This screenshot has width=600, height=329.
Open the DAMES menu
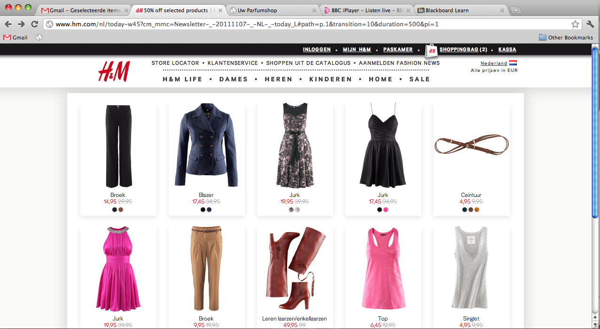pos(233,79)
